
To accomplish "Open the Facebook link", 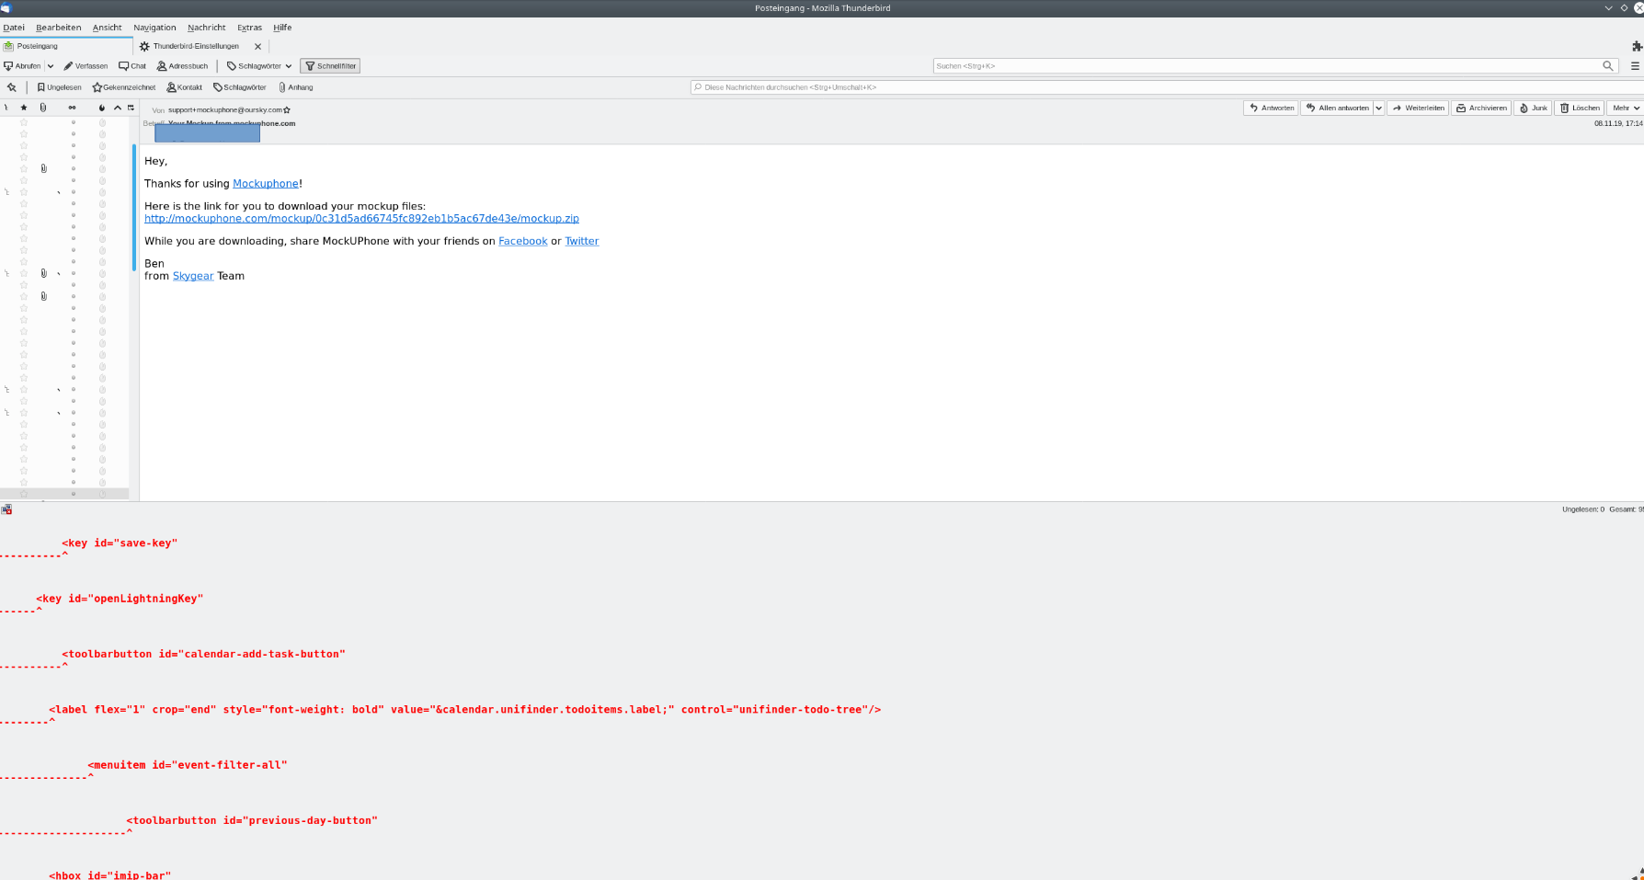I will click(522, 241).
